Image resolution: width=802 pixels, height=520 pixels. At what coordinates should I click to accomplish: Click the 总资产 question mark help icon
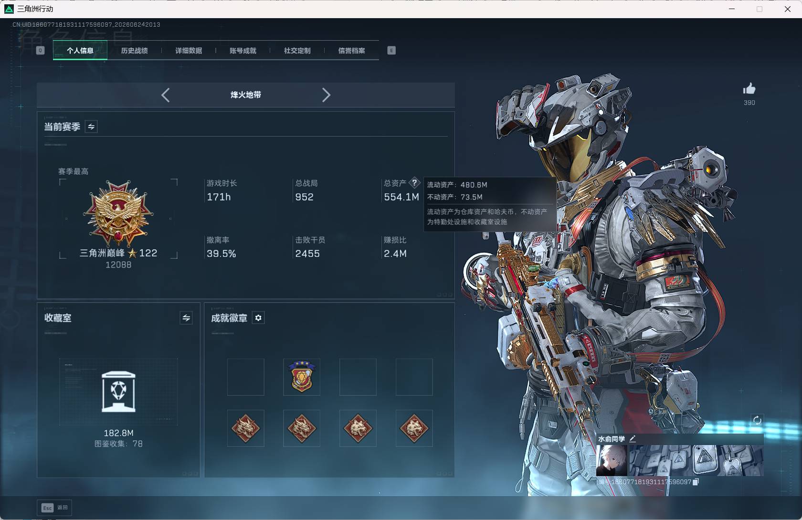[414, 182]
